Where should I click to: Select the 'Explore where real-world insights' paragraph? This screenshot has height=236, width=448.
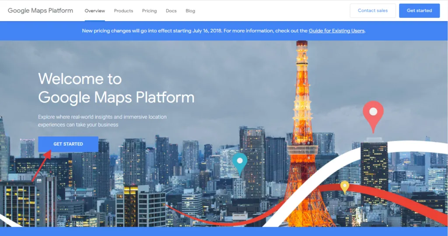click(x=102, y=121)
